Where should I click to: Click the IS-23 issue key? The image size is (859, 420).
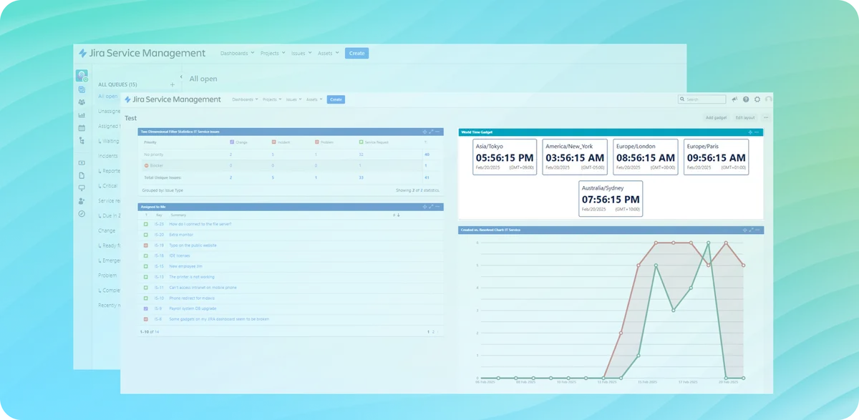[160, 224]
